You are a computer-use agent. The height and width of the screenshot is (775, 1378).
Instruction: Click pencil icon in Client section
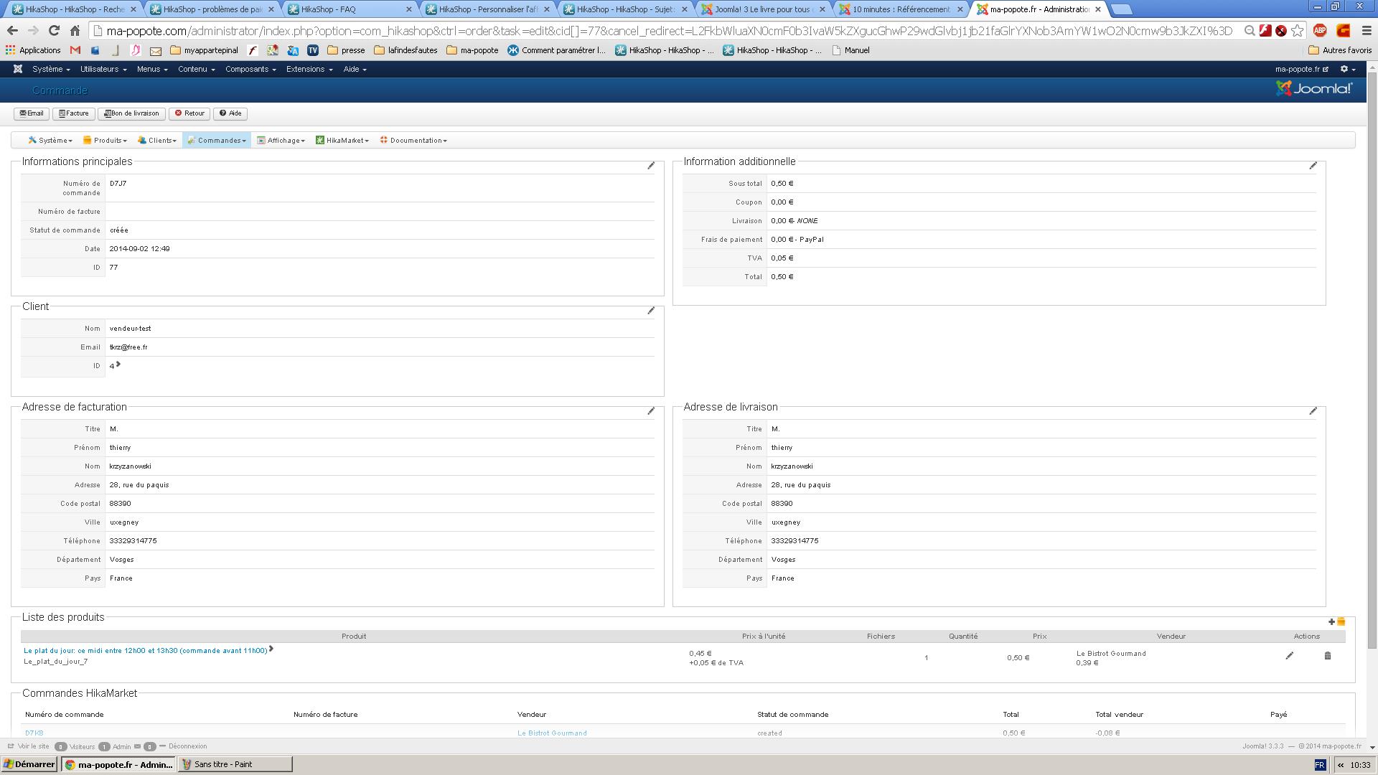[651, 311]
